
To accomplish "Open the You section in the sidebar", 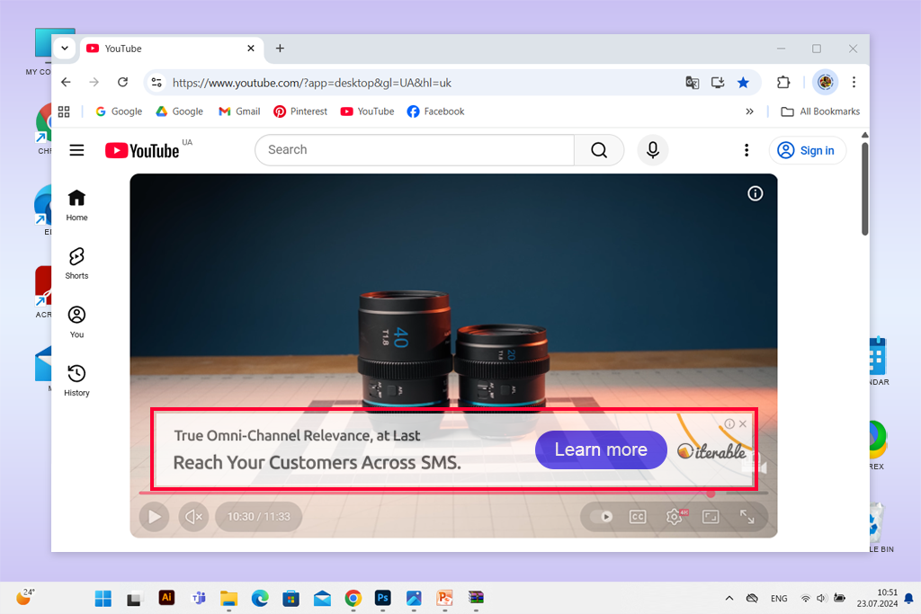I will pyautogui.click(x=77, y=322).
